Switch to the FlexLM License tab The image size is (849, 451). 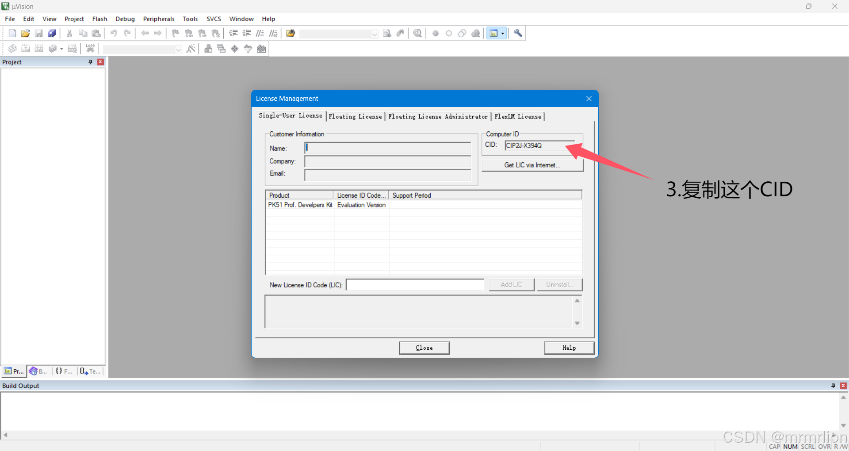coord(518,116)
